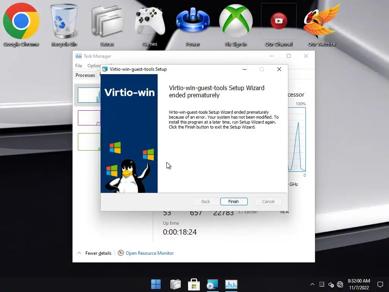Open the Games controller icon
Image resolution: width=389 pixels, height=292 pixels.
(x=150, y=25)
